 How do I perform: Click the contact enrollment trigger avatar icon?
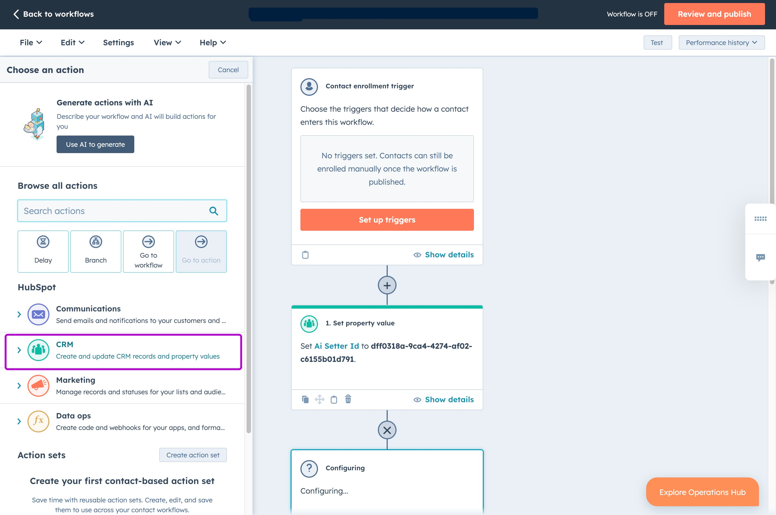(x=309, y=86)
